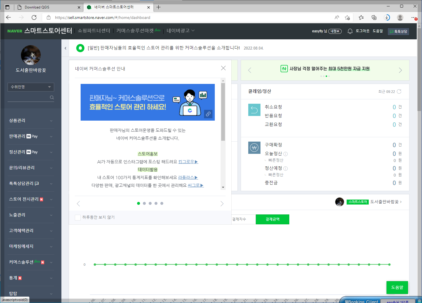This screenshot has height=303, width=422.
Task: Open the 씨그로 link
Action: point(196,185)
